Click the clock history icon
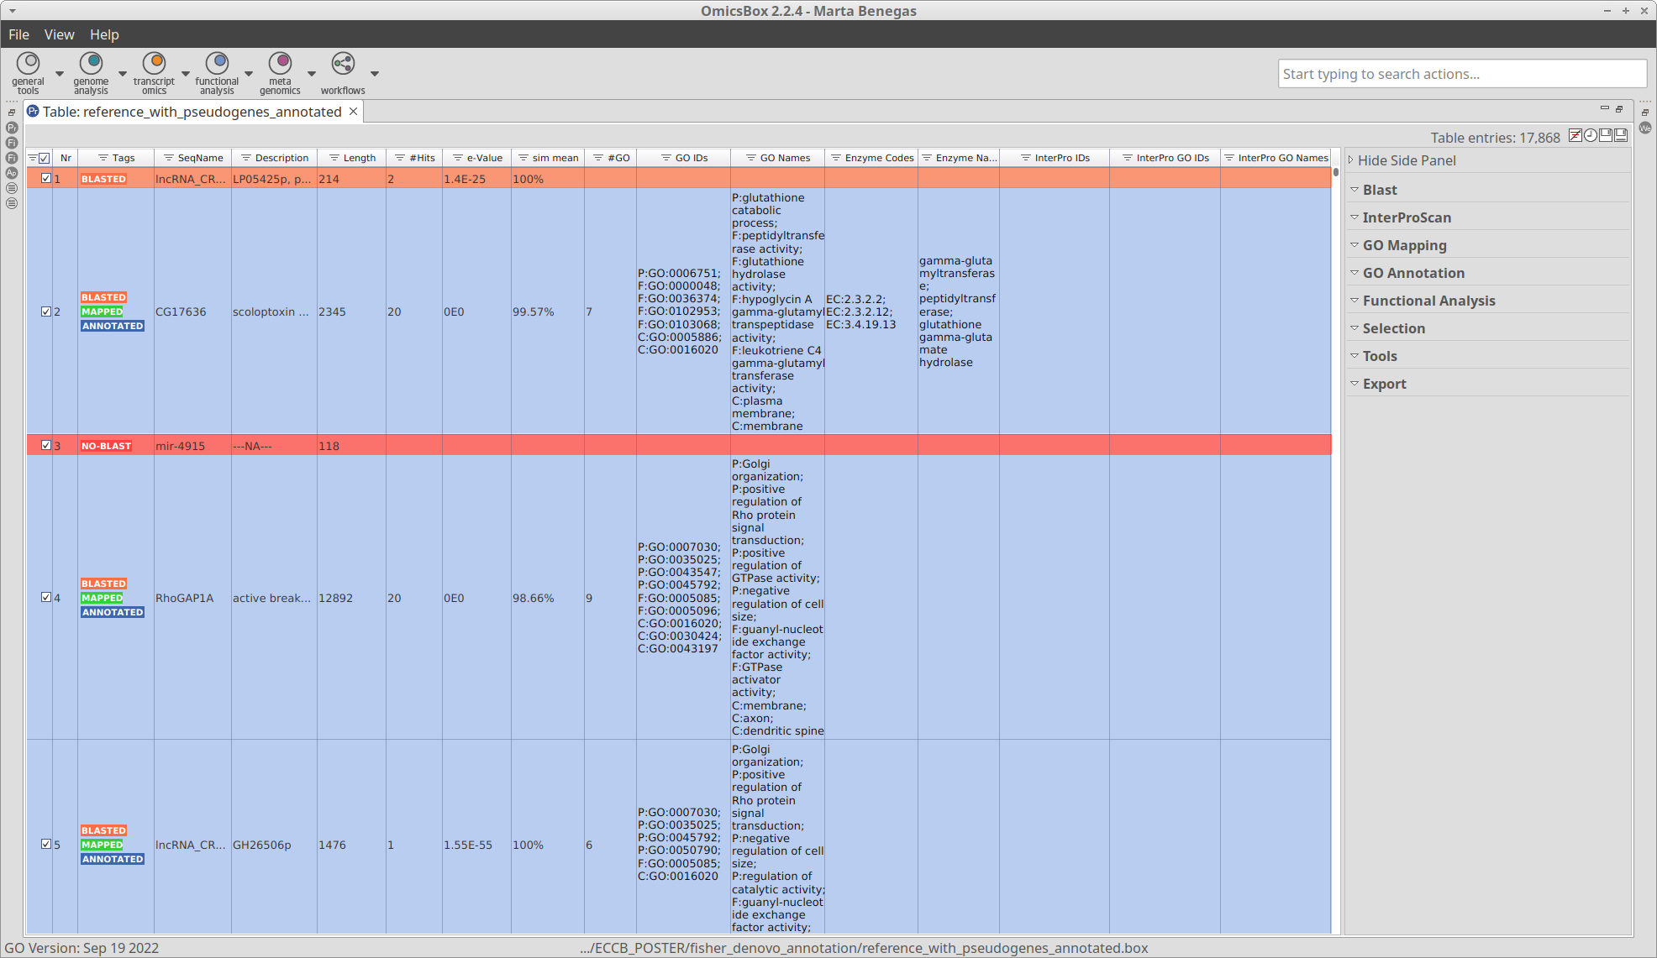This screenshot has height=958, width=1657. coord(1591,136)
